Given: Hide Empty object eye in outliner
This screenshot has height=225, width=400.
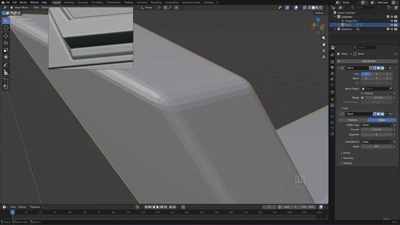Looking at the screenshot, I should (392, 21).
